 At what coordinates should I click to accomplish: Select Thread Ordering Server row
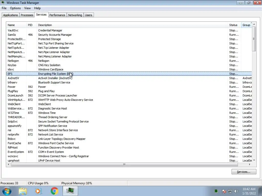pyautogui.click(x=129, y=117)
